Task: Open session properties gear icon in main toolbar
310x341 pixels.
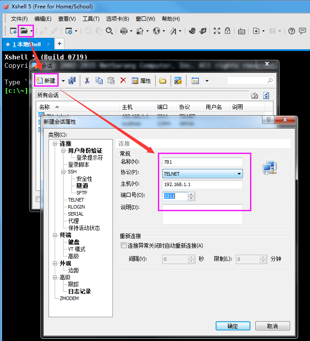Action: (69, 31)
